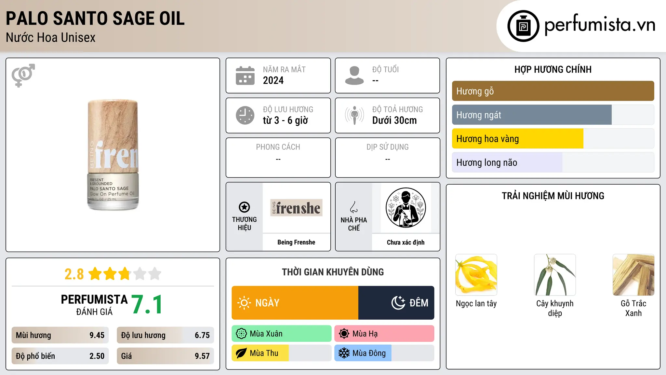
Task: Click the Độ tuổi card label
Action: 385,69
